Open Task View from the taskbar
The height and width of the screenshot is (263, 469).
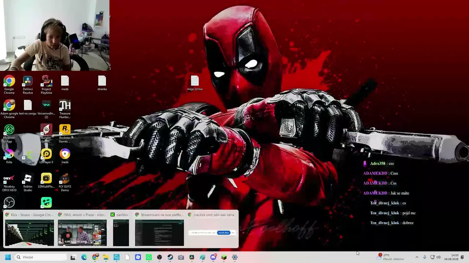click(x=73, y=257)
